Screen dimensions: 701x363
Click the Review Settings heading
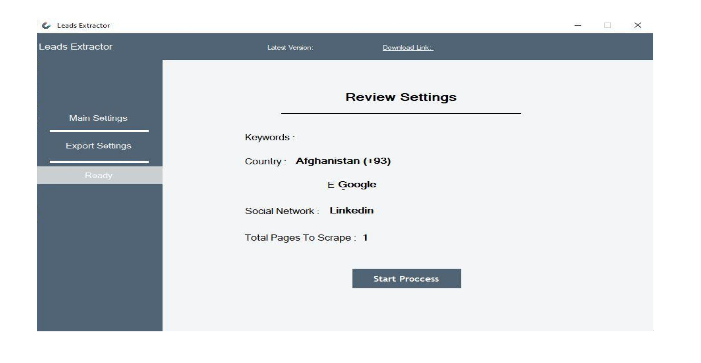coord(401,97)
